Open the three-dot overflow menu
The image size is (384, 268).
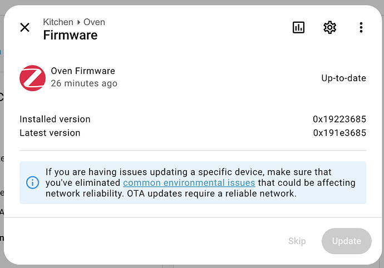pos(361,27)
